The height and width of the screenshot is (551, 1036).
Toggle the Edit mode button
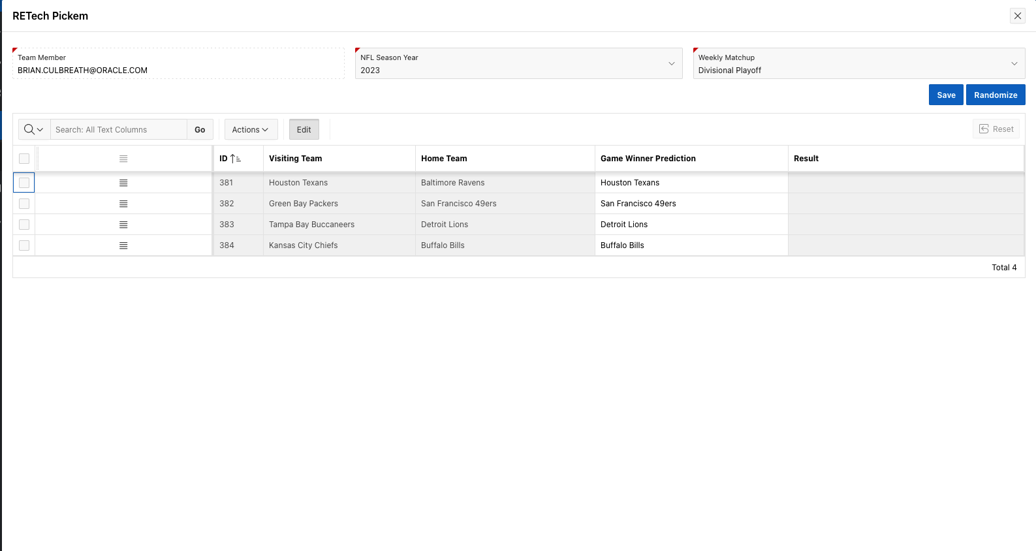(x=304, y=129)
